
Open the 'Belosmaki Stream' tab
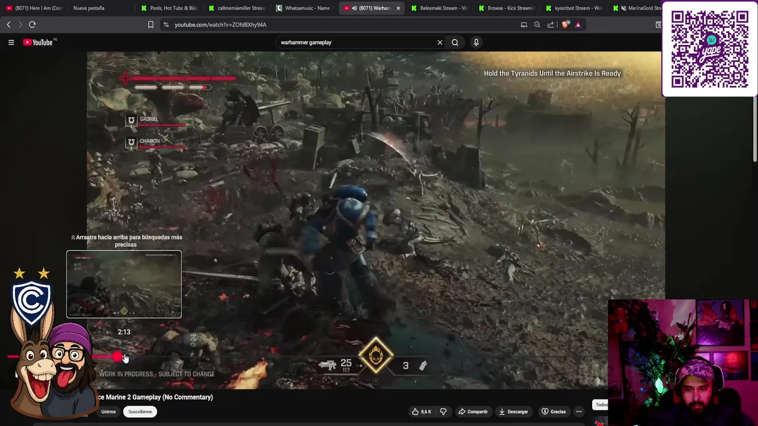441,8
